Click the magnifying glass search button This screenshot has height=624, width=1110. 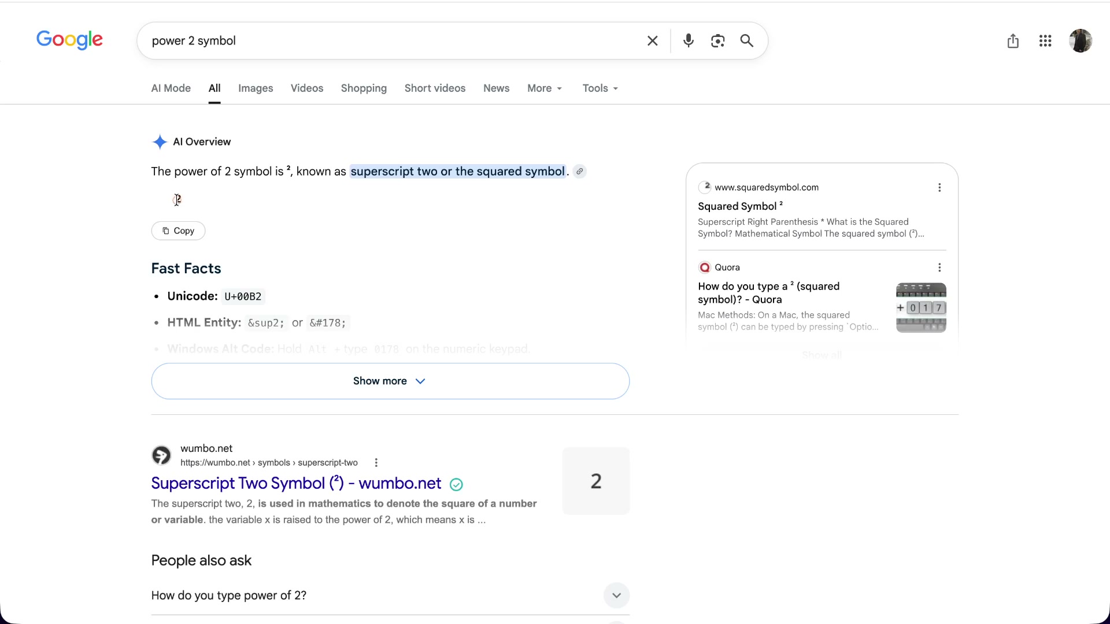click(x=747, y=41)
